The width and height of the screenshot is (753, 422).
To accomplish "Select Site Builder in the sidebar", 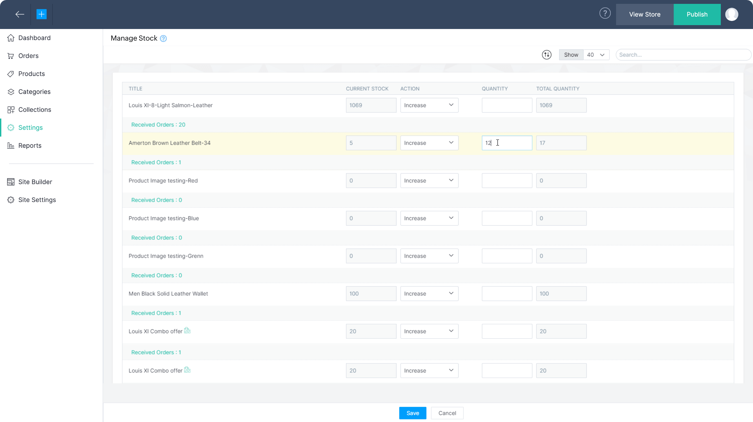I will [35, 182].
